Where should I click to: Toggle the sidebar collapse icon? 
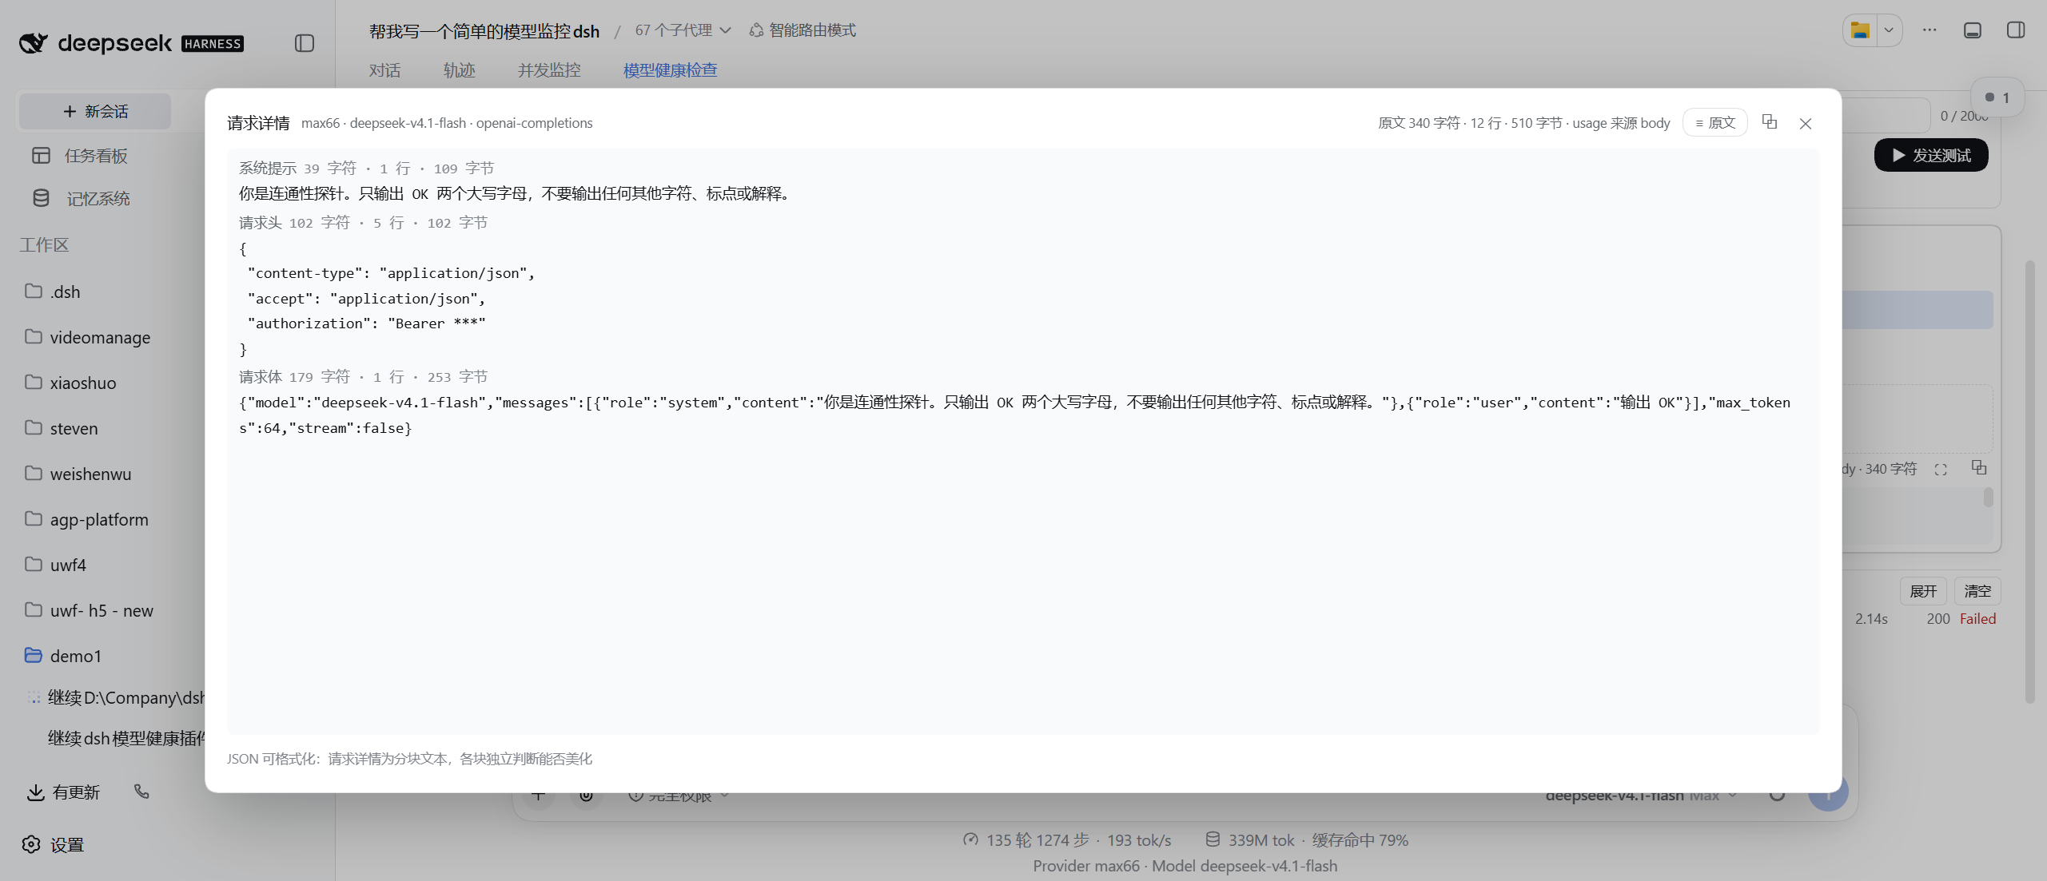(305, 43)
